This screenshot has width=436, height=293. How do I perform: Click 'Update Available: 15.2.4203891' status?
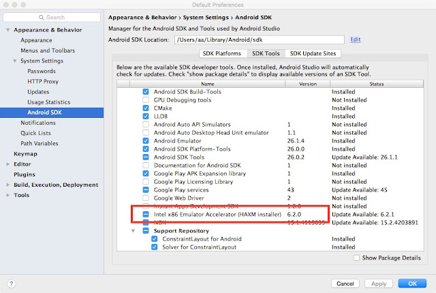coord(375,223)
